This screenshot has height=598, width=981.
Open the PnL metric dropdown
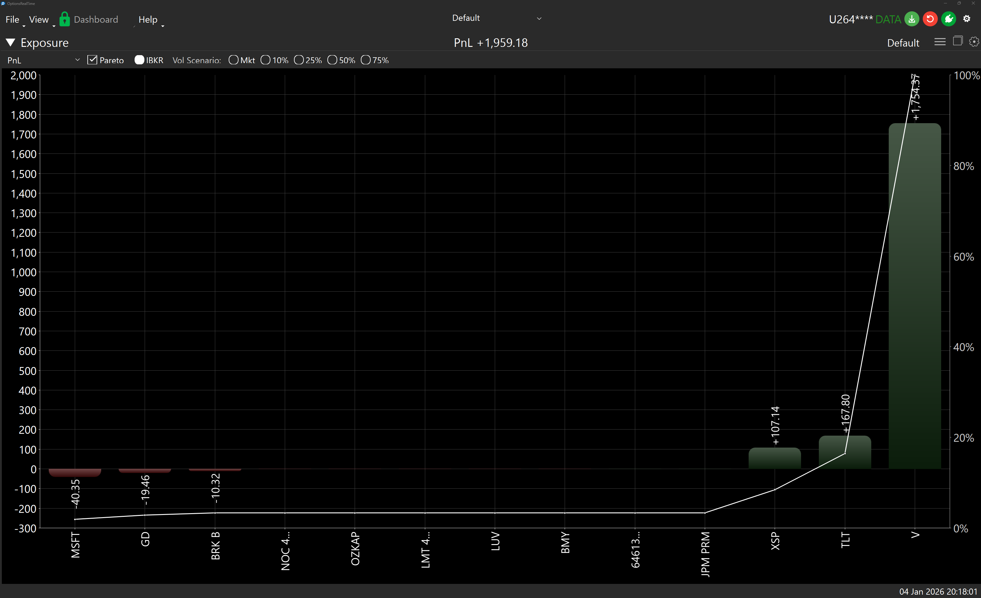(x=77, y=60)
